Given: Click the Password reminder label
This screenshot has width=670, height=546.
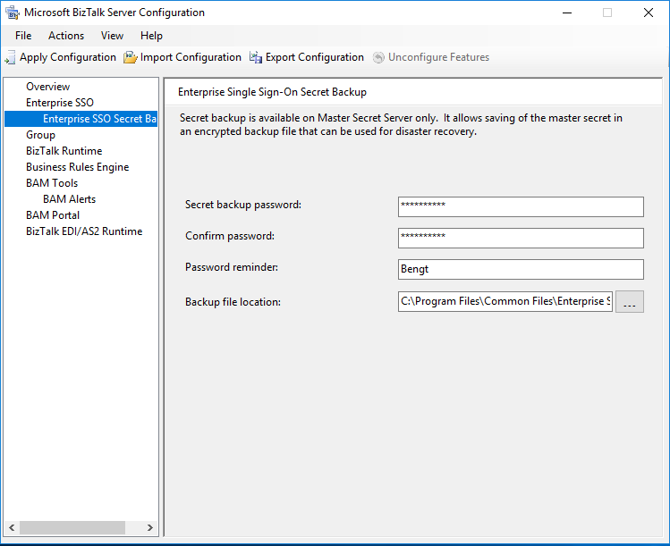Looking at the screenshot, I should [x=232, y=267].
